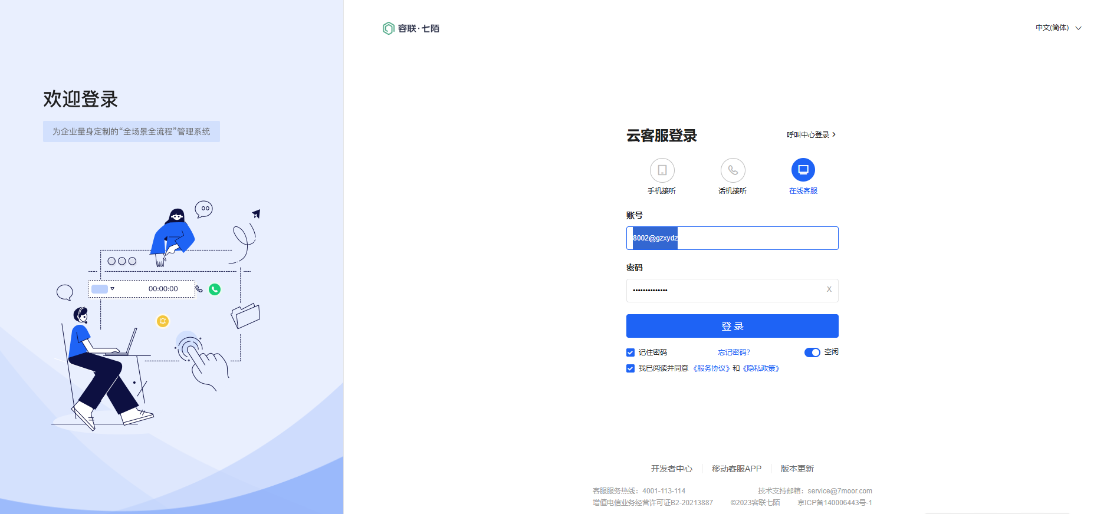Image resolution: width=1120 pixels, height=514 pixels.
Task: Open the 《隐私政策》 link
Action: [761, 368]
